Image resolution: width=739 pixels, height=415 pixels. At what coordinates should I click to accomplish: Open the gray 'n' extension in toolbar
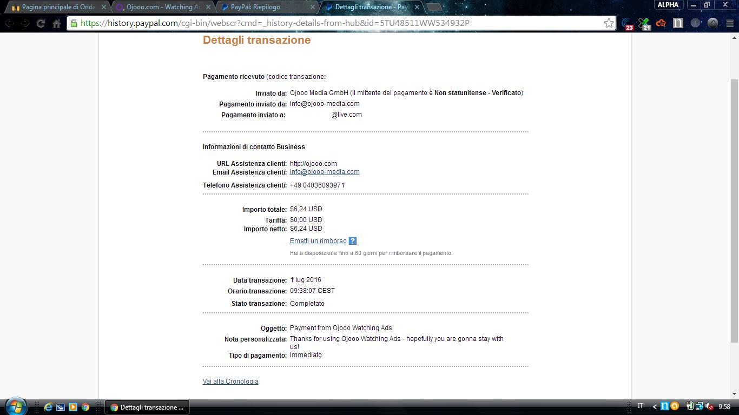click(x=678, y=23)
